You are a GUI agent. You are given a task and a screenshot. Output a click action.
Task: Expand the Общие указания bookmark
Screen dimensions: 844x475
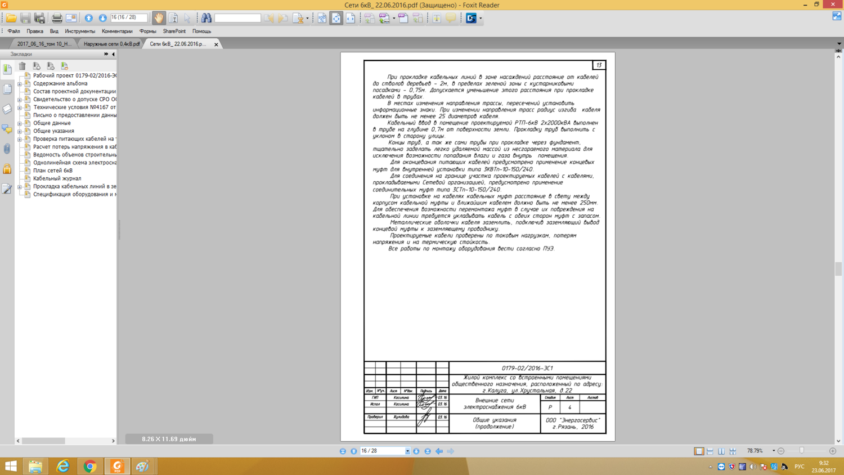point(20,131)
